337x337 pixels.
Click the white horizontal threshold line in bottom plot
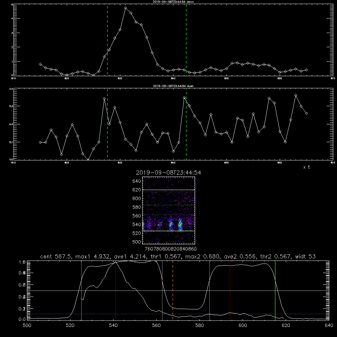tap(178, 290)
